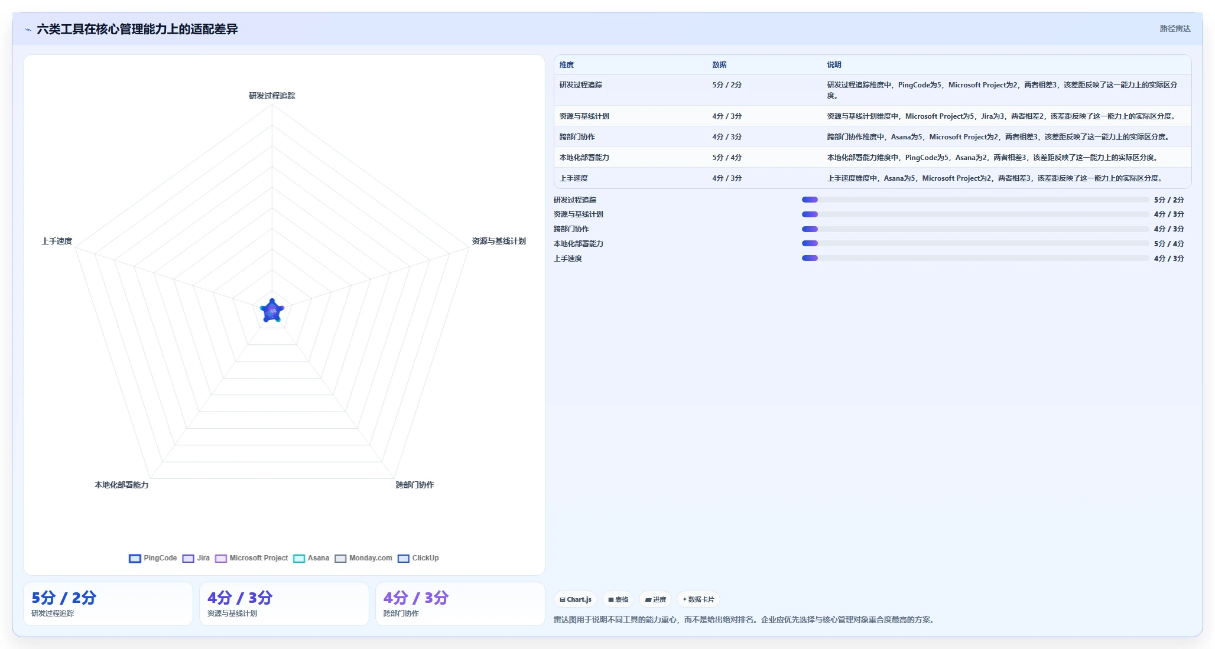
Task: Select table row 研发过程追踪
Action: 872,90
